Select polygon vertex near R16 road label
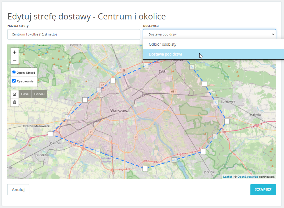Viewport: 284px width, 208px height. [203, 152]
